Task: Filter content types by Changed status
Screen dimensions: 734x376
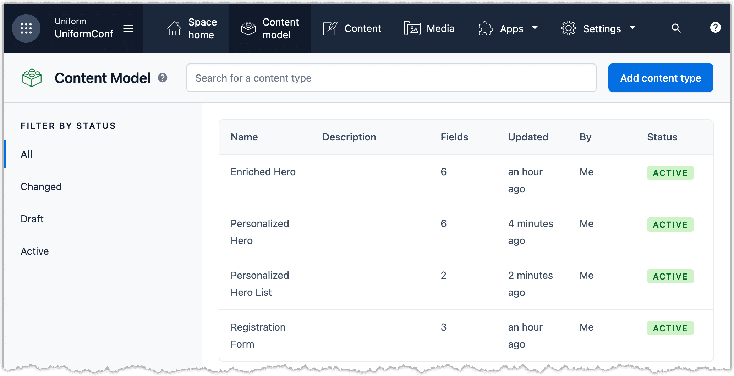Action: [41, 187]
